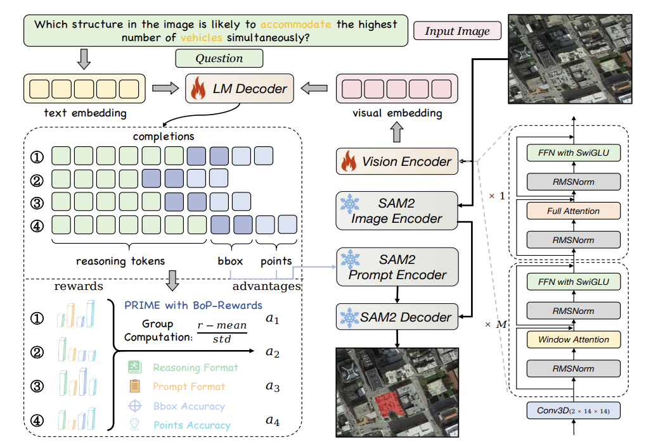658x445 pixels.
Task: Select the snowflake icon on SAM2 Image Encoder
Action: (348, 204)
